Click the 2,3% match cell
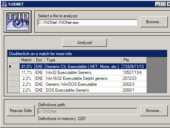Viewport: 170px width, 128px height. click(27, 78)
